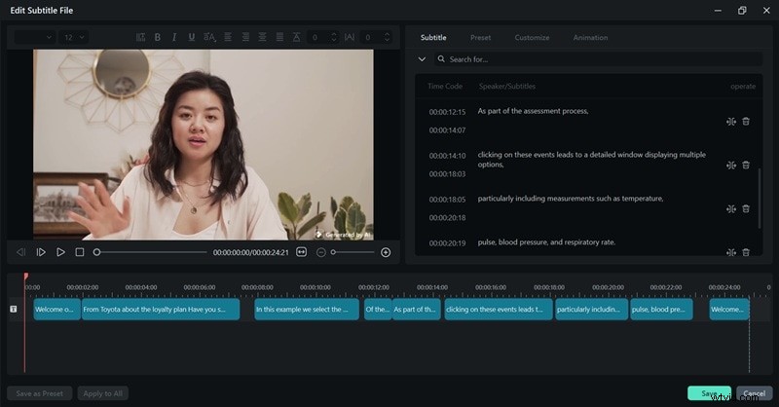Click the text case icon beside underline
Image resolution: width=779 pixels, height=407 pixels.
pyautogui.click(x=209, y=37)
